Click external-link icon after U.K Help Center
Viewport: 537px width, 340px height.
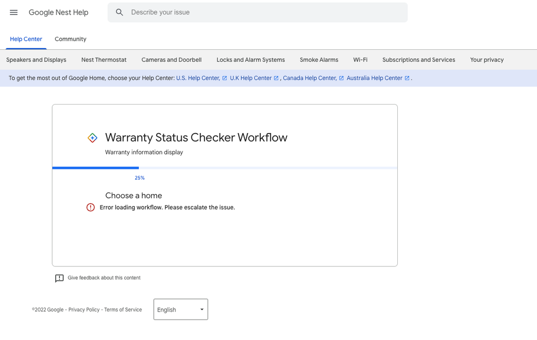[x=276, y=78]
